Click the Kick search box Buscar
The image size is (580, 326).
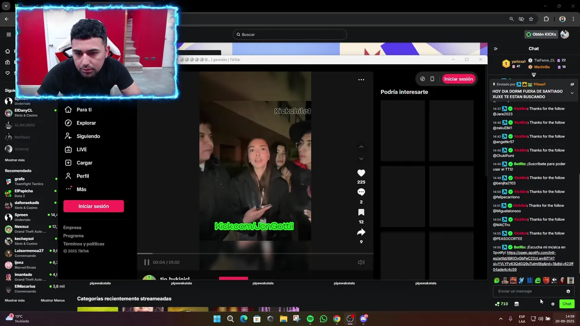pos(290,34)
